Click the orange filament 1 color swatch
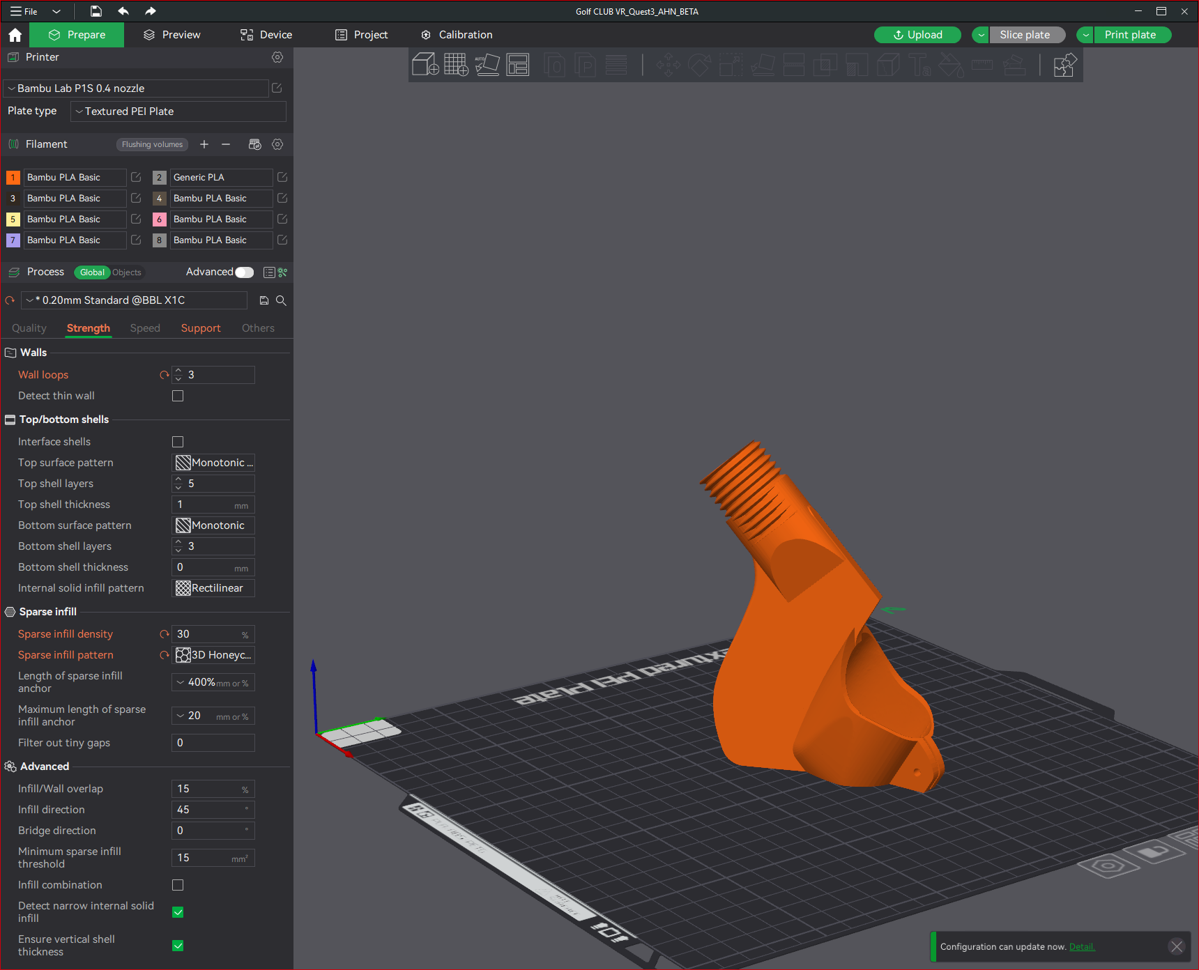This screenshot has height=970, width=1199. coord(13,178)
